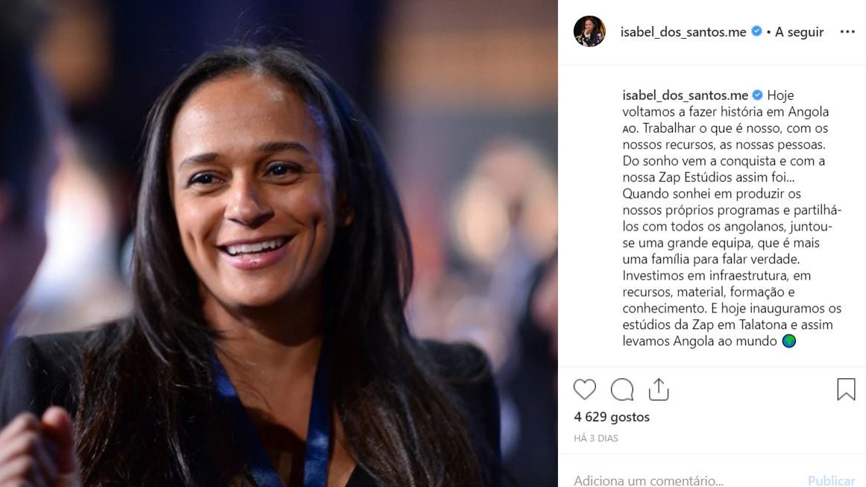Click verified badge next to header username
The image size is (866, 487).
coord(756,31)
